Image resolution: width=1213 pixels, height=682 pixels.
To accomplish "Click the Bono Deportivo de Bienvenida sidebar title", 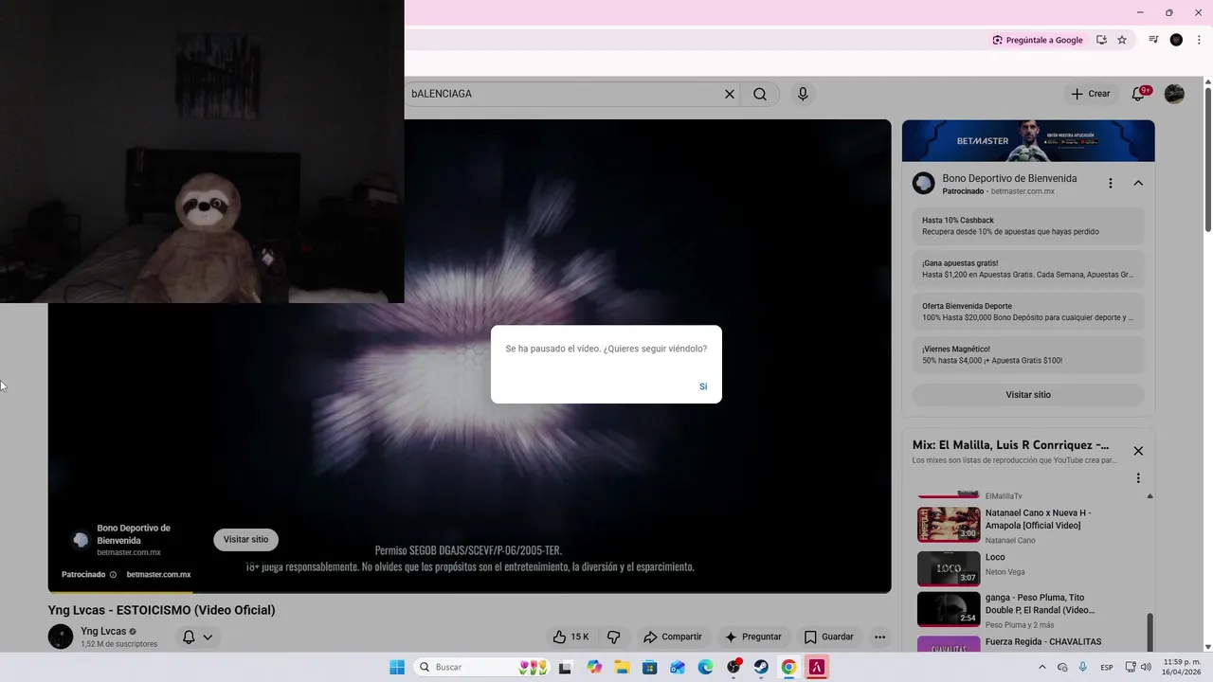I will [x=1009, y=178].
